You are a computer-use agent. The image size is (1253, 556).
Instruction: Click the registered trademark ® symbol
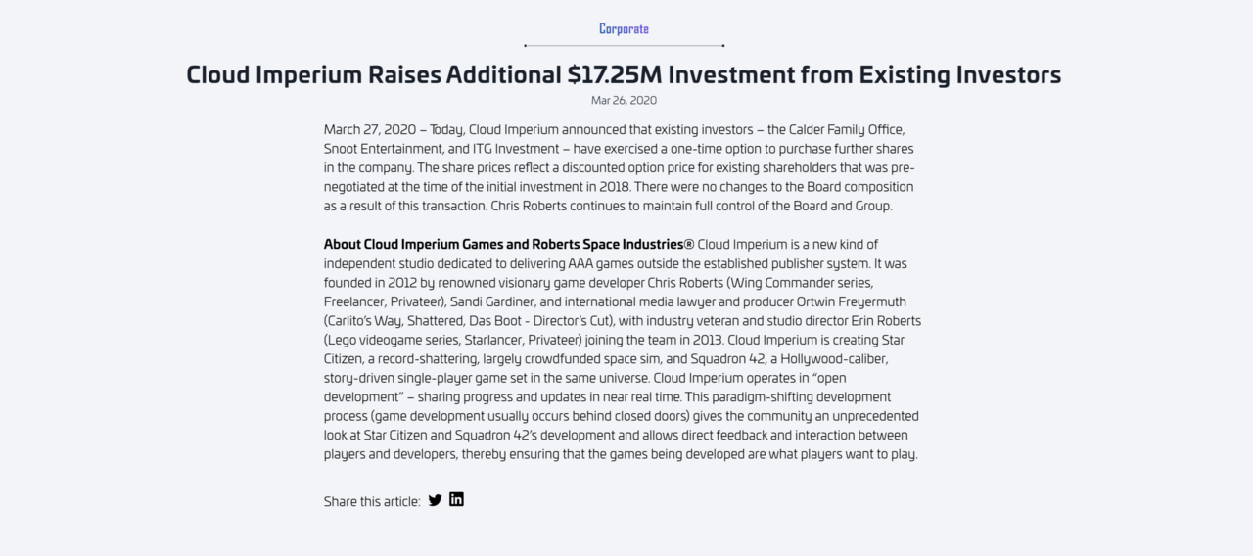coord(689,244)
